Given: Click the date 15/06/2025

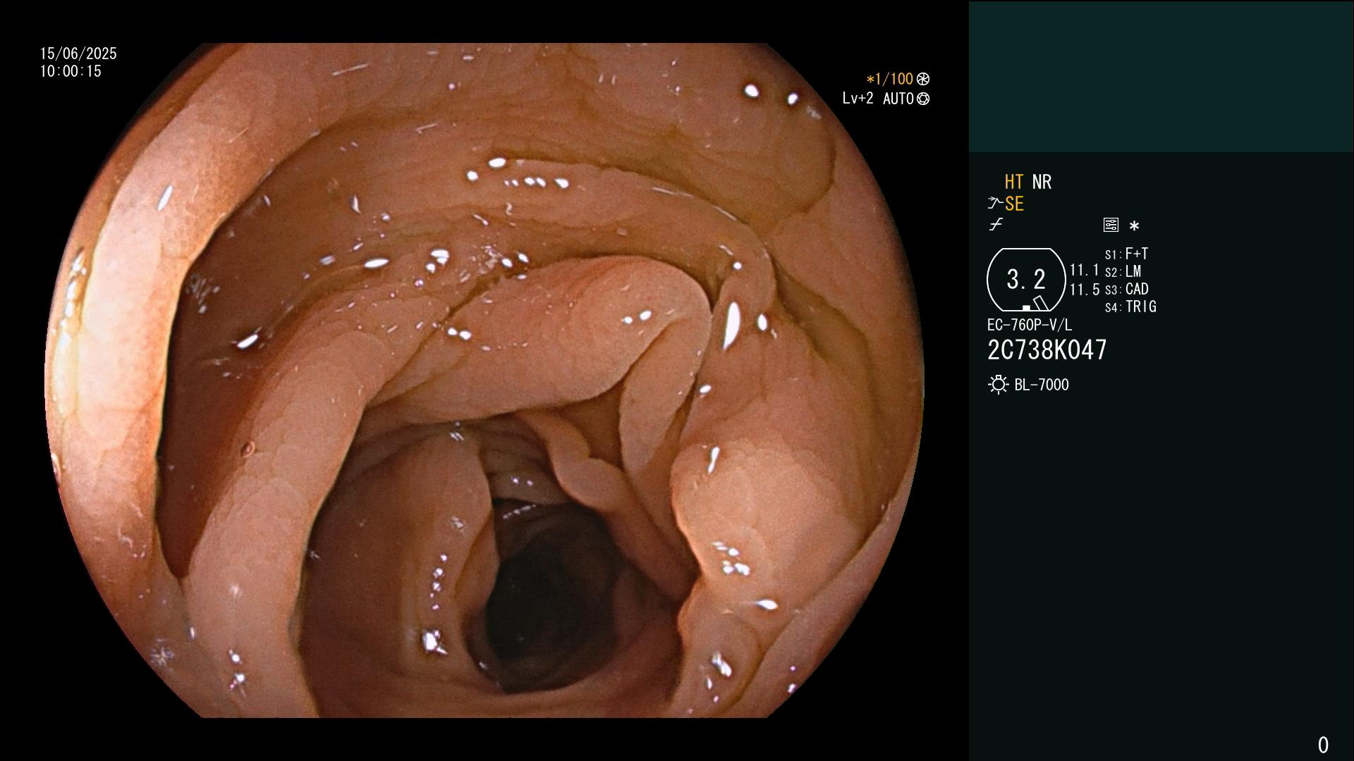Looking at the screenshot, I should pyautogui.click(x=78, y=54).
